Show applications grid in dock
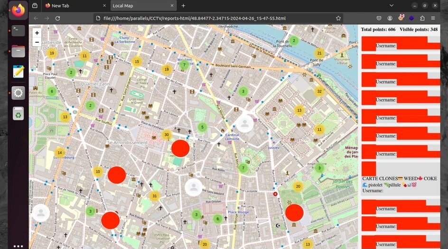This screenshot has height=249, width=448. 19,246
